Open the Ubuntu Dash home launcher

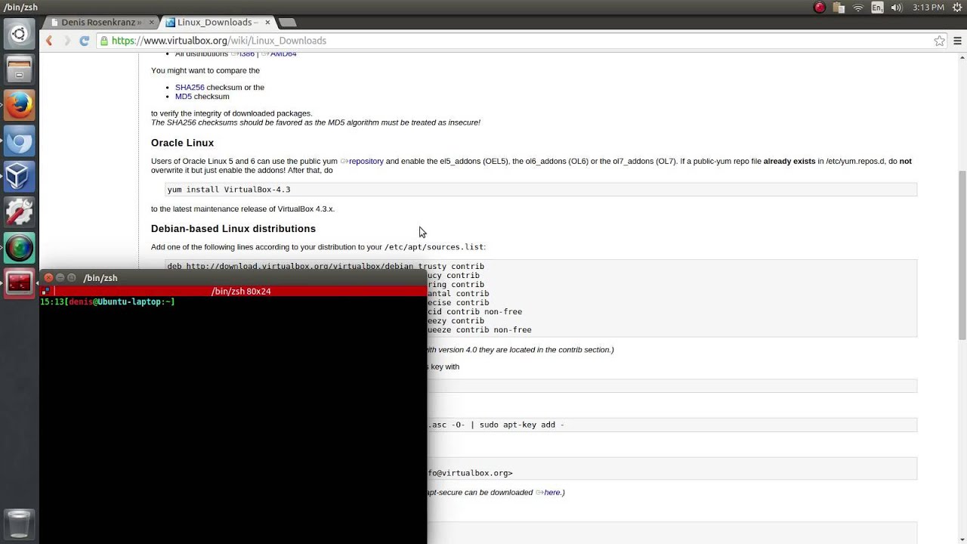point(19,34)
